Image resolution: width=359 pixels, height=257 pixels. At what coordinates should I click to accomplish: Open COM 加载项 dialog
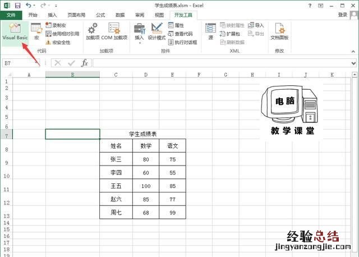tap(114, 31)
